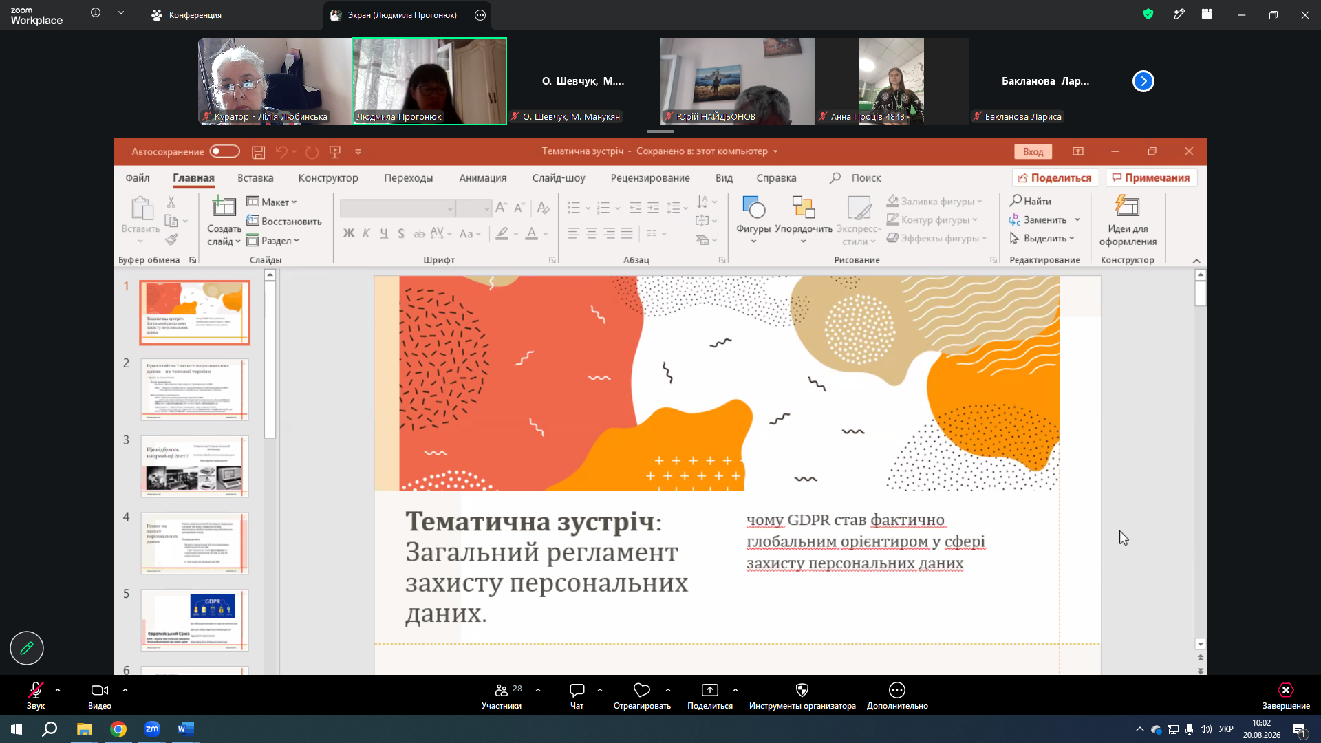Click the Примечания button

[x=1152, y=177]
